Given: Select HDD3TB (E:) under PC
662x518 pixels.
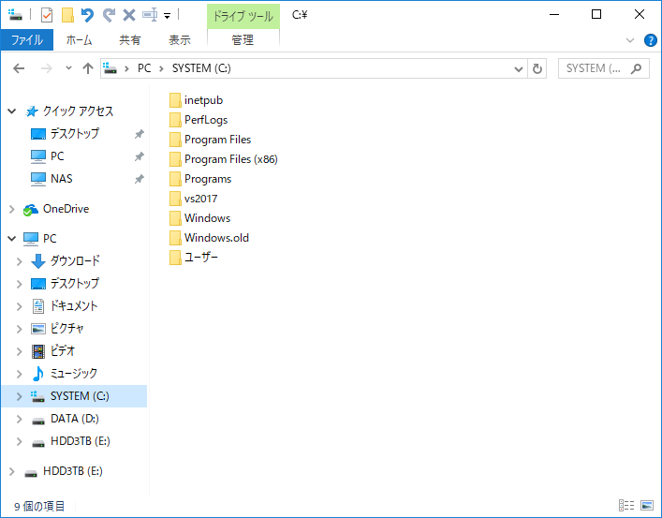Looking at the screenshot, I should pyautogui.click(x=80, y=441).
